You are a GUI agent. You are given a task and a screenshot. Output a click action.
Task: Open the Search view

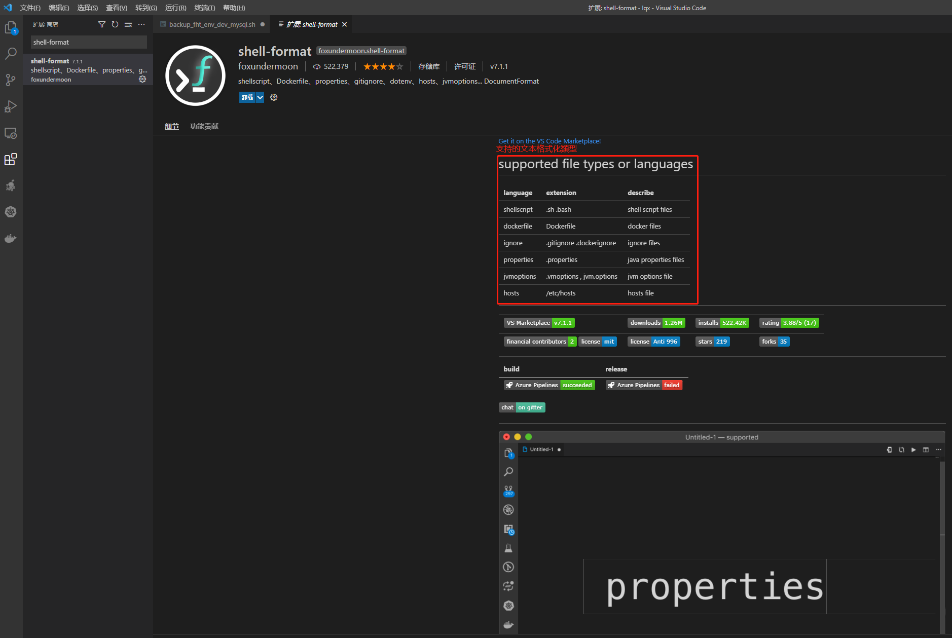pos(11,53)
